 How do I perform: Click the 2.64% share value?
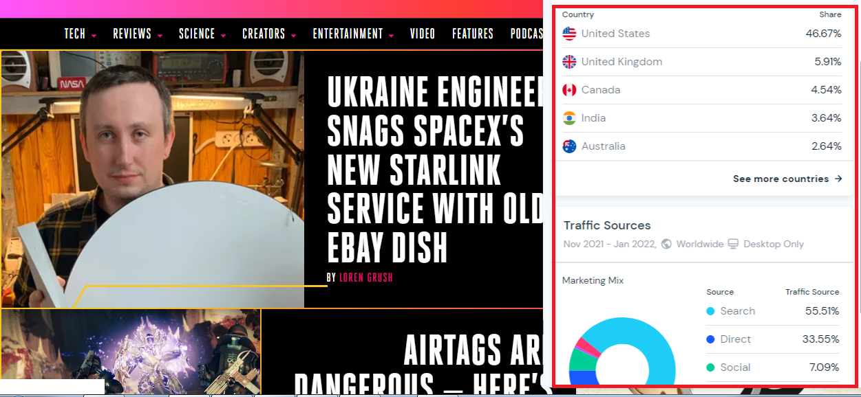pyautogui.click(x=826, y=146)
